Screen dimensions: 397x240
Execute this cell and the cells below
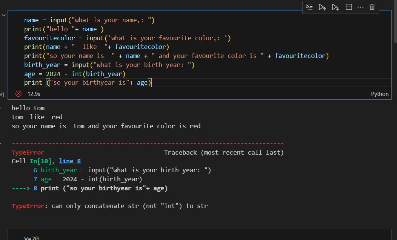coord(335,7)
